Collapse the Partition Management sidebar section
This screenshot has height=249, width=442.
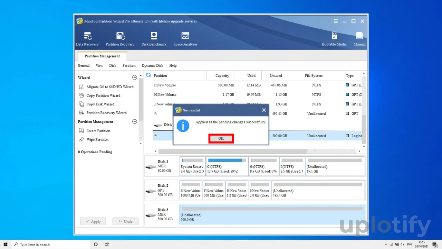[135, 121]
